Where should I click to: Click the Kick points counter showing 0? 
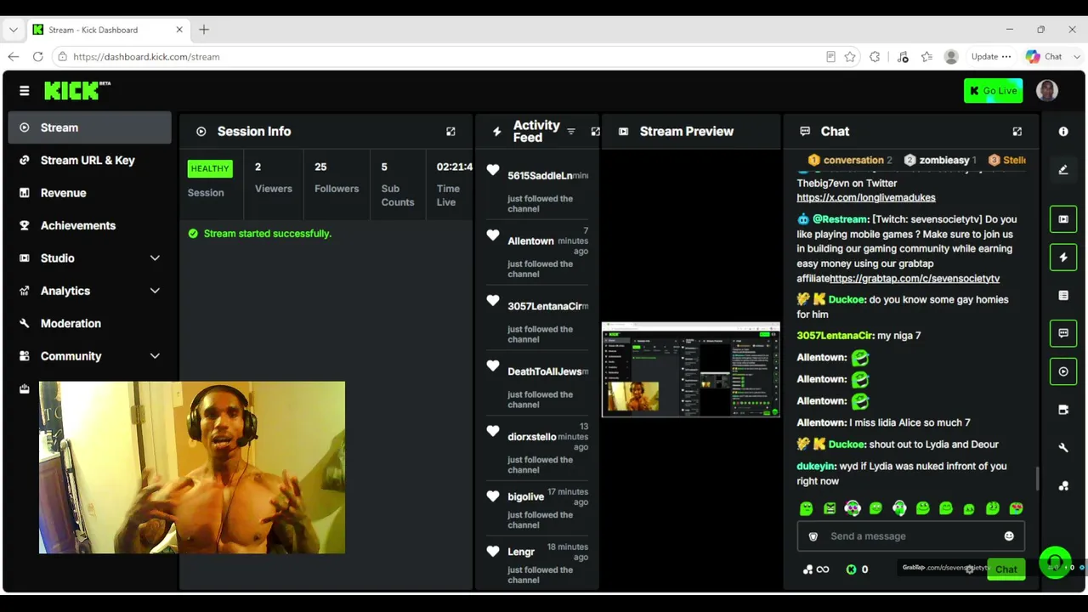[857, 569]
